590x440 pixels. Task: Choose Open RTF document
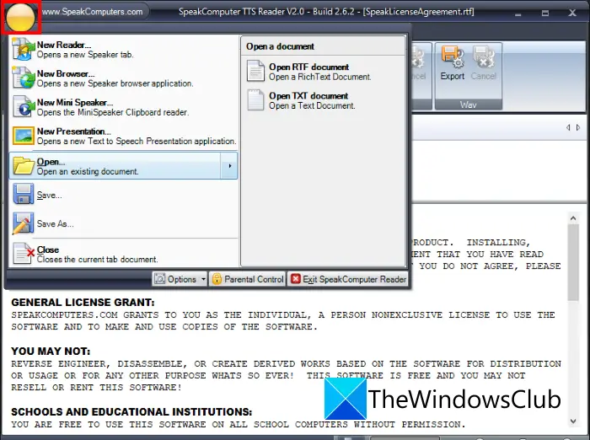(309, 72)
